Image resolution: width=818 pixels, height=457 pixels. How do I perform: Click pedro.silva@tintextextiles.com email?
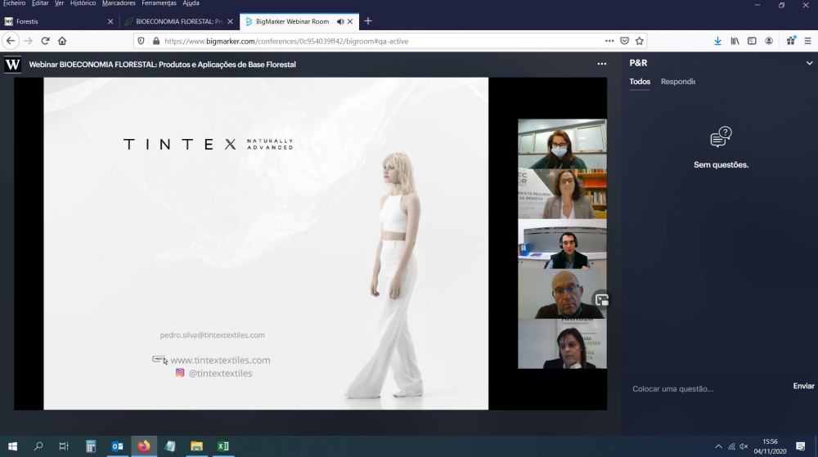click(213, 335)
